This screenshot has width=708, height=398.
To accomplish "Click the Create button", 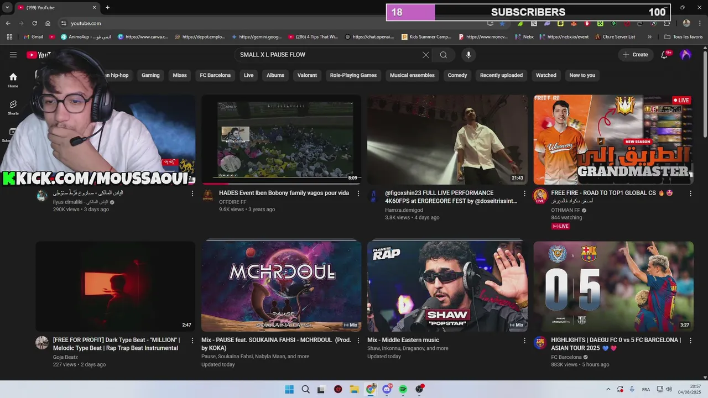I will [635, 55].
